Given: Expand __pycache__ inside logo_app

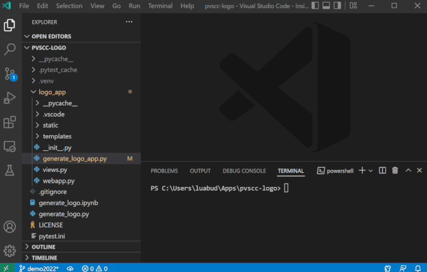Looking at the screenshot, I should click(x=81, y=103).
